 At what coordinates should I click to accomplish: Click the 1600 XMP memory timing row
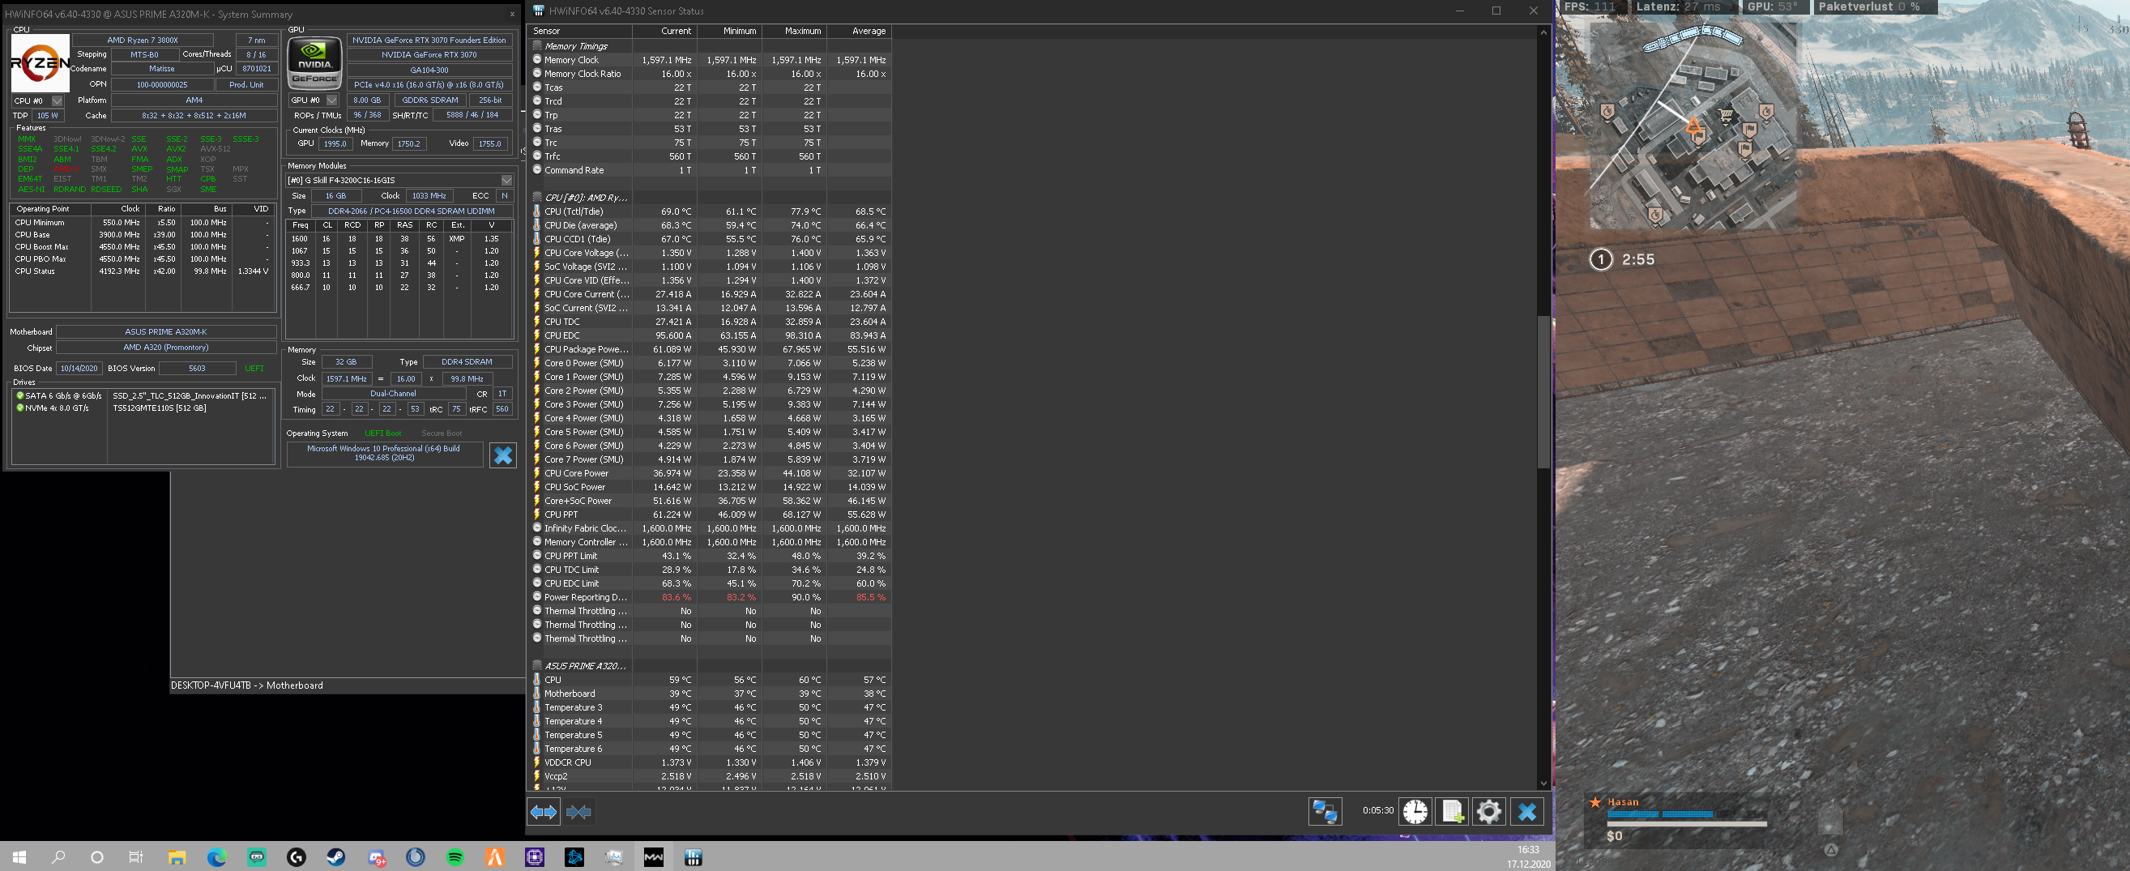click(399, 238)
